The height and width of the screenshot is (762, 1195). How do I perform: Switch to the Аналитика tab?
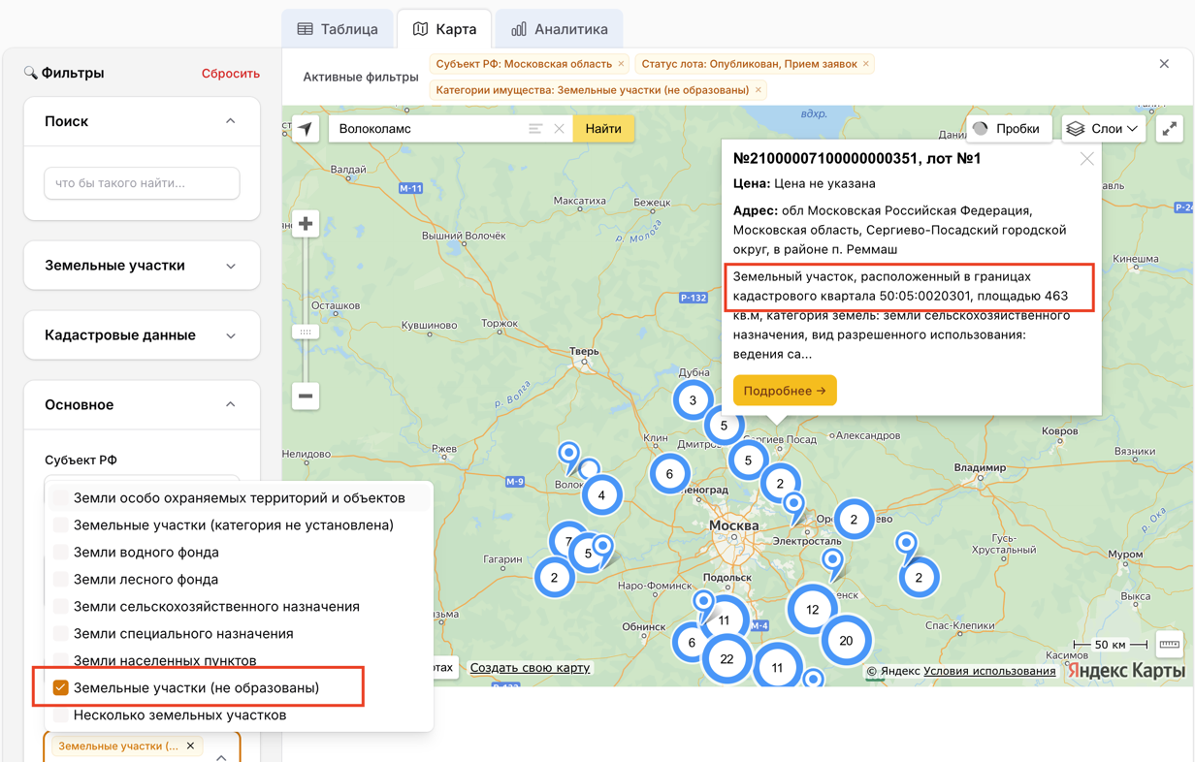coord(560,29)
